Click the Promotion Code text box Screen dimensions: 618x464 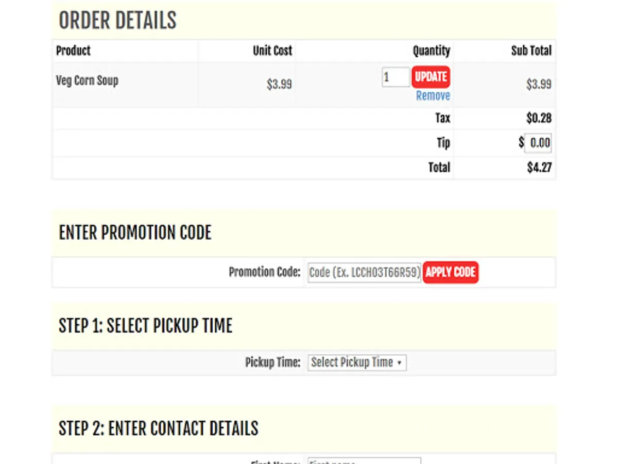pos(365,272)
